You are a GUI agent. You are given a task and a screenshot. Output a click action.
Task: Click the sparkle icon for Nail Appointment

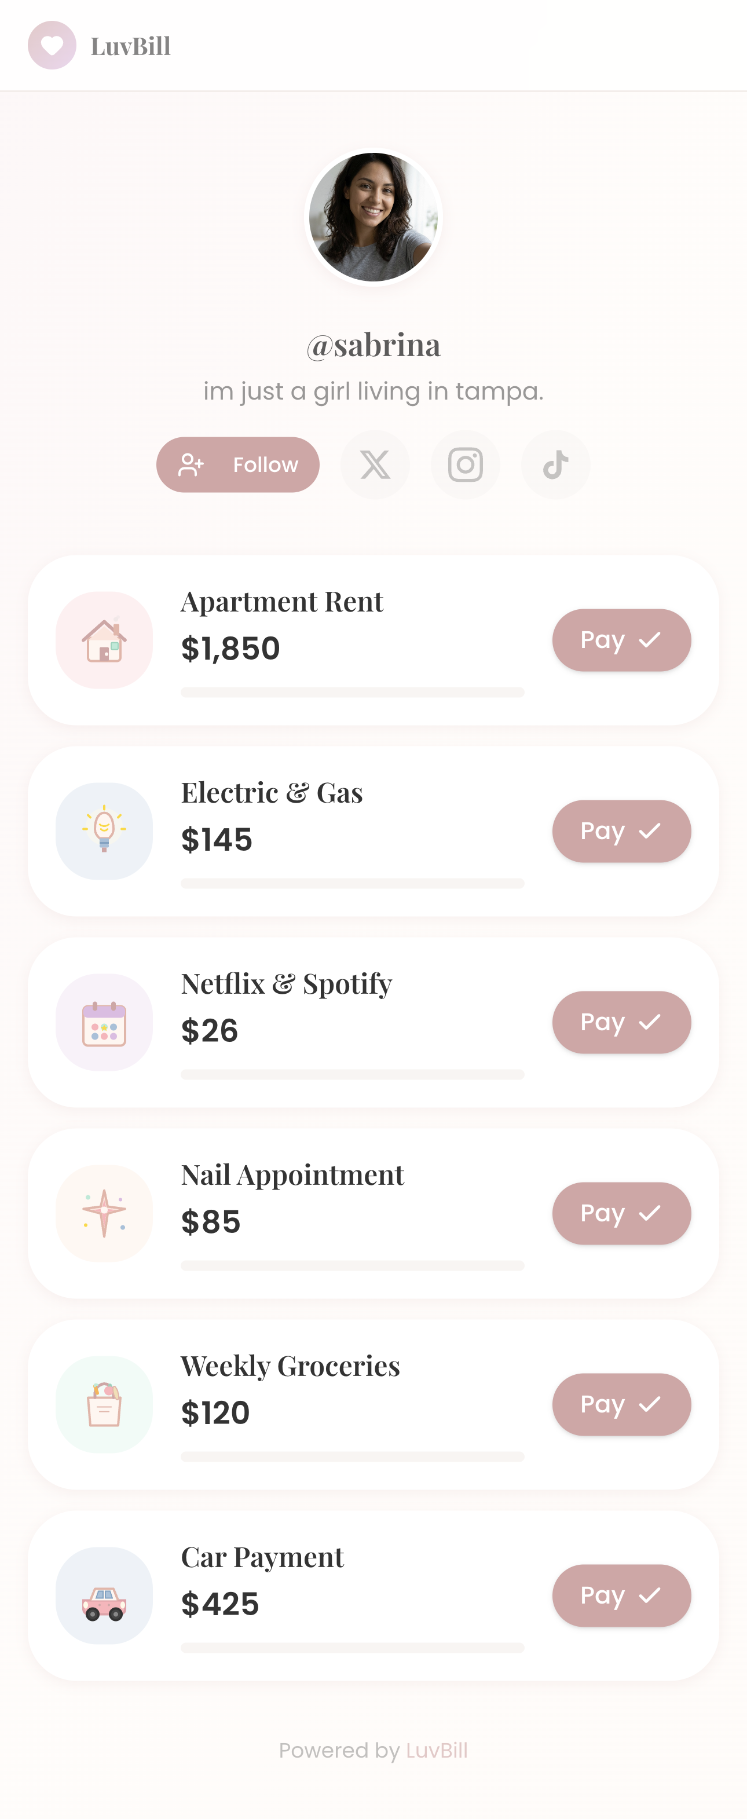(x=104, y=1213)
